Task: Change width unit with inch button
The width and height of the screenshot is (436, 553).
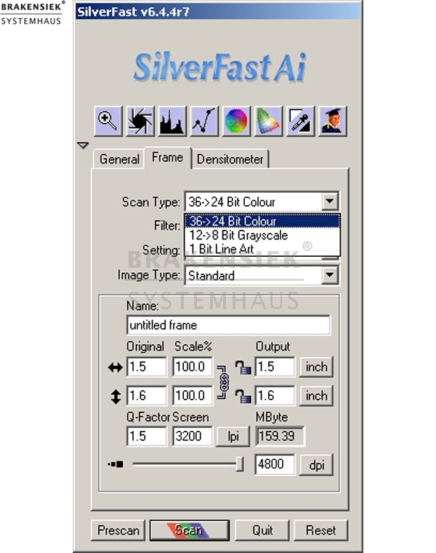Action: pyautogui.click(x=316, y=367)
